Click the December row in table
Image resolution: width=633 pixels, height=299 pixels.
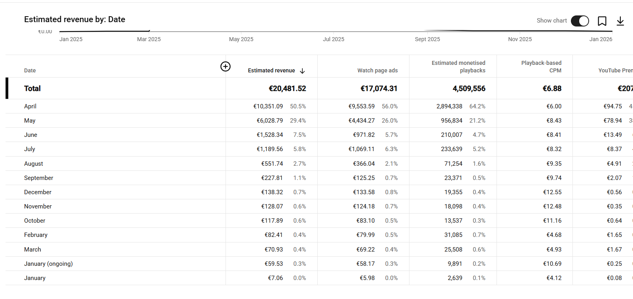click(38, 192)
